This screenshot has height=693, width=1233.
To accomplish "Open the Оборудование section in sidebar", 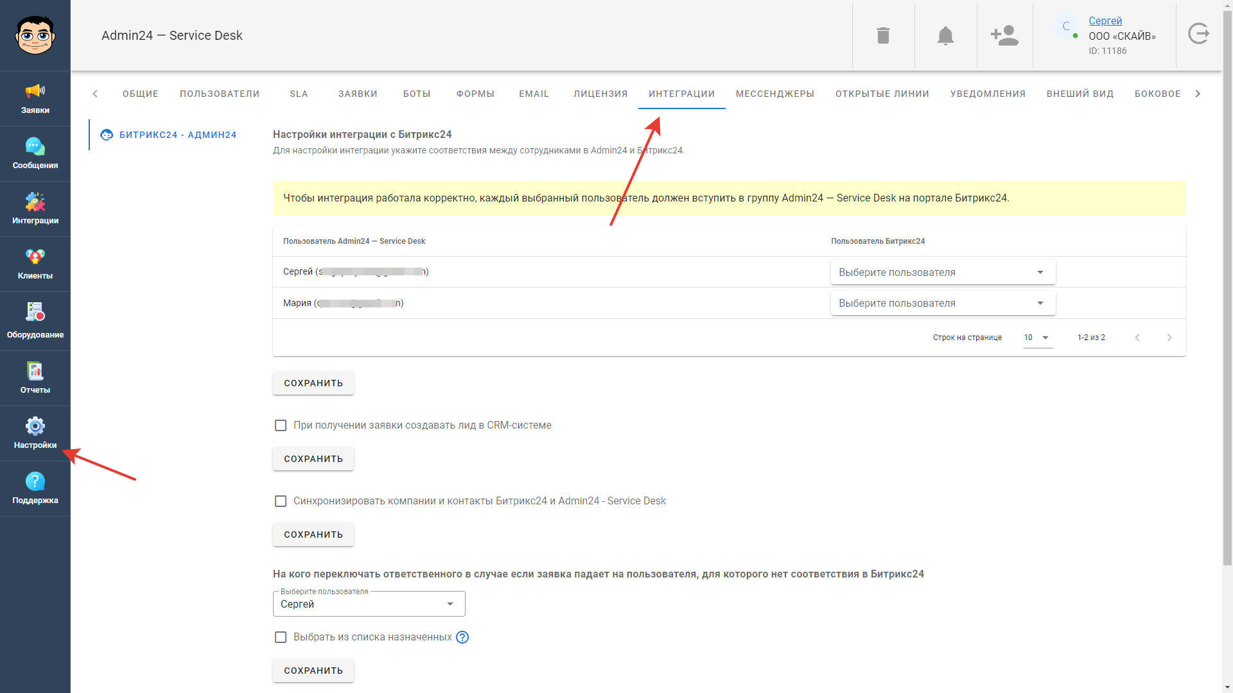I will click(35, 321).
